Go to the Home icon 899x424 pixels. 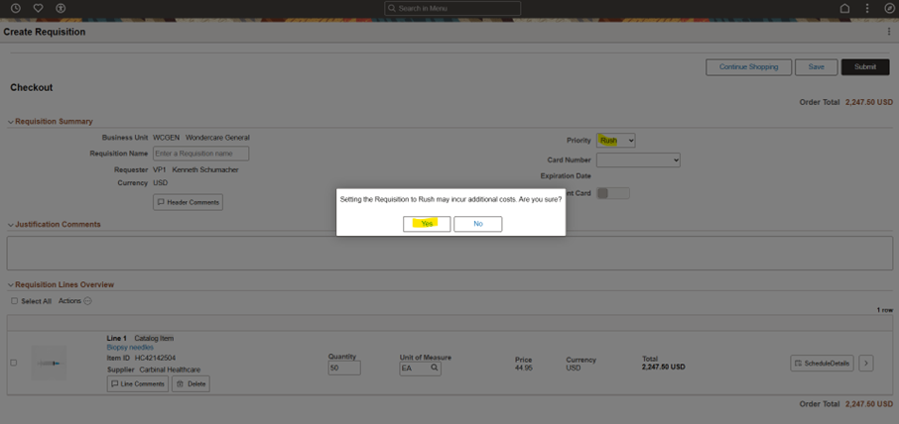point(844,8)
